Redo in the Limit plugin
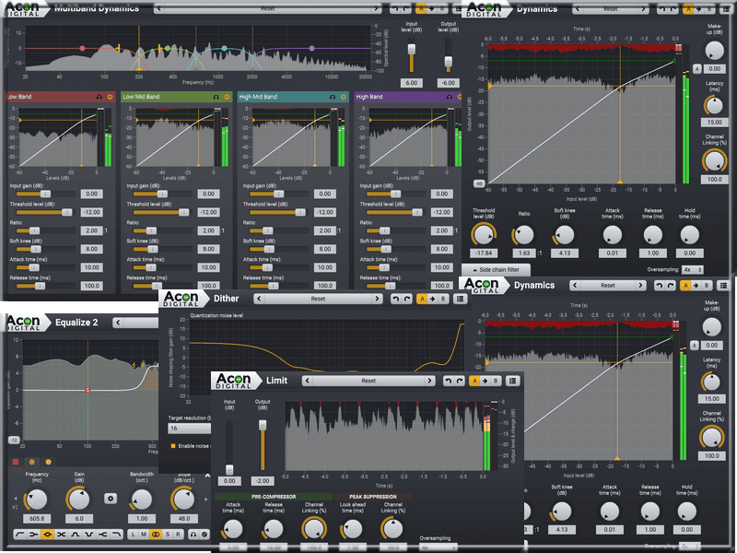This screenshot has width=737, height=553. [460, 381]
